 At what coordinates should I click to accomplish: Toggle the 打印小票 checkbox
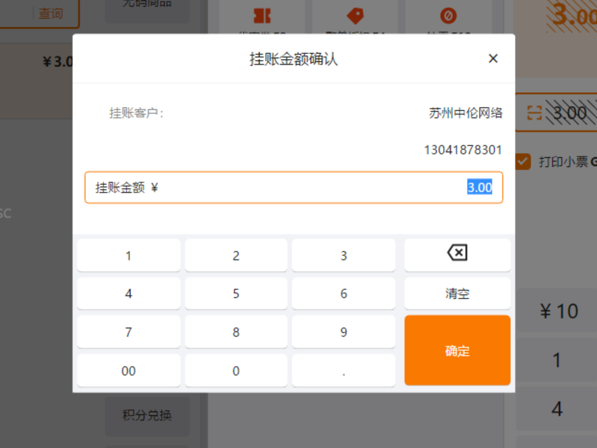pyautogui.click(x=523, y=162)
